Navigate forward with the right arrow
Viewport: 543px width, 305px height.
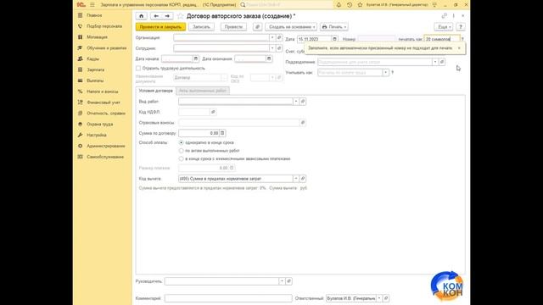pos(167,16)
